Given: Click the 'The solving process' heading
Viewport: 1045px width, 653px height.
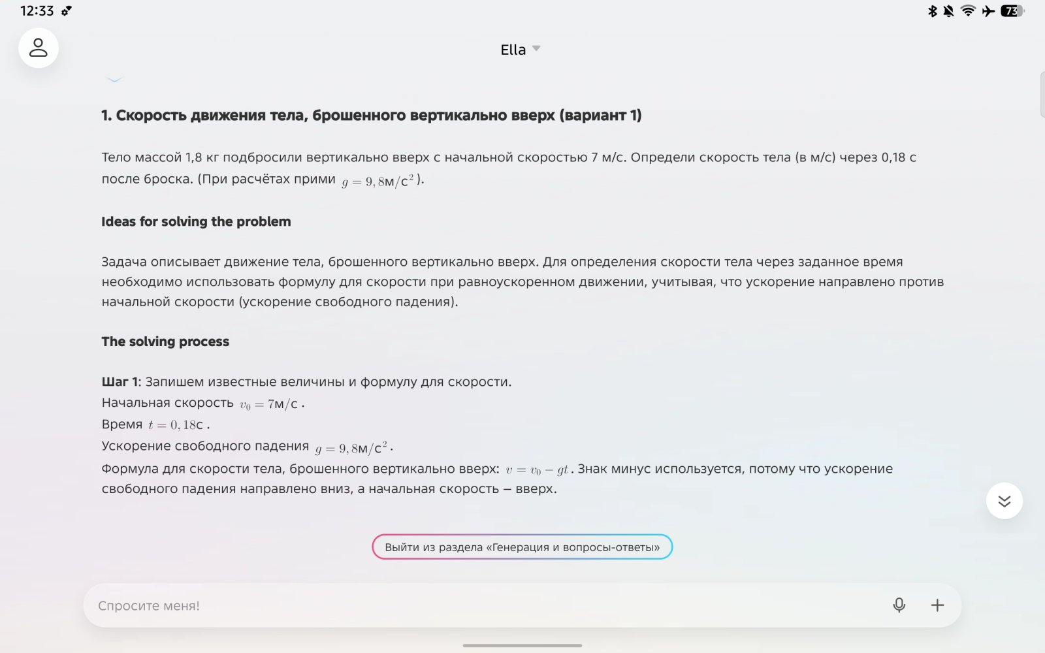Looking at the screenshot, I should (165, 342).
